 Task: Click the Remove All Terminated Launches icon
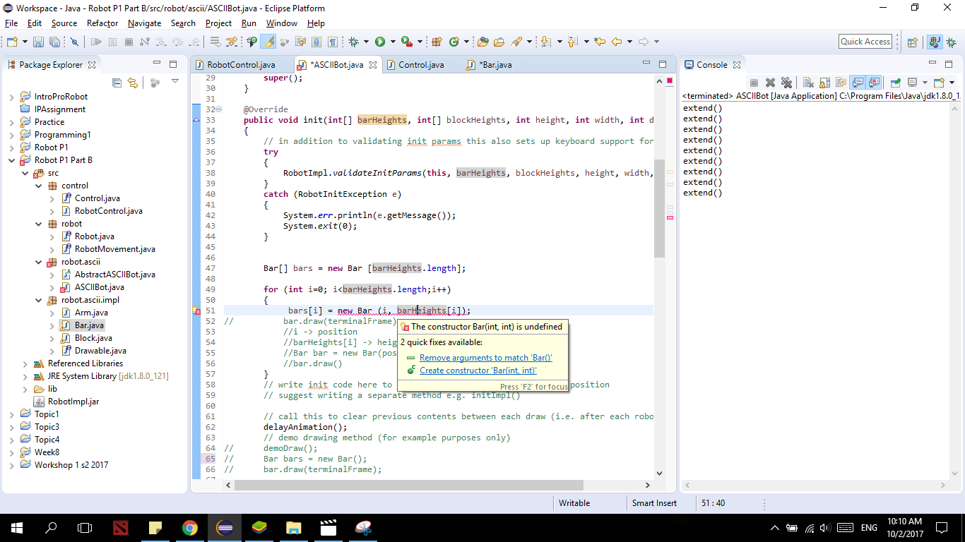point(786,83)
